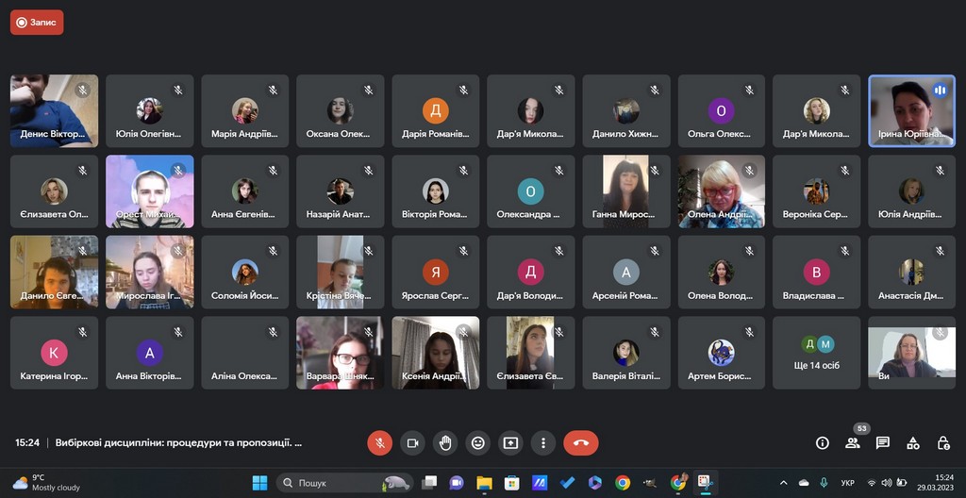Open the 'Ще 14 осіб' tile
The image size is (966, 498).
(x=816, y=353)
